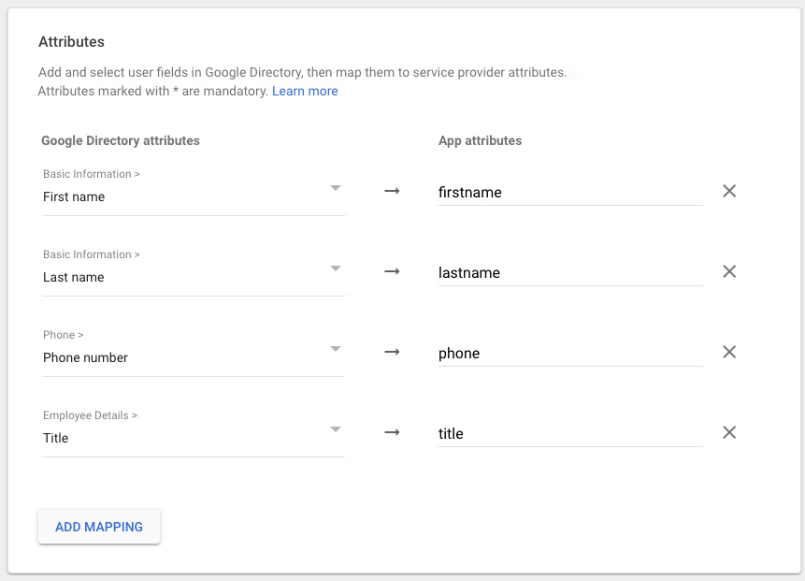
Task: Remove the phone attribute mapping
Action: coord(729,352)
